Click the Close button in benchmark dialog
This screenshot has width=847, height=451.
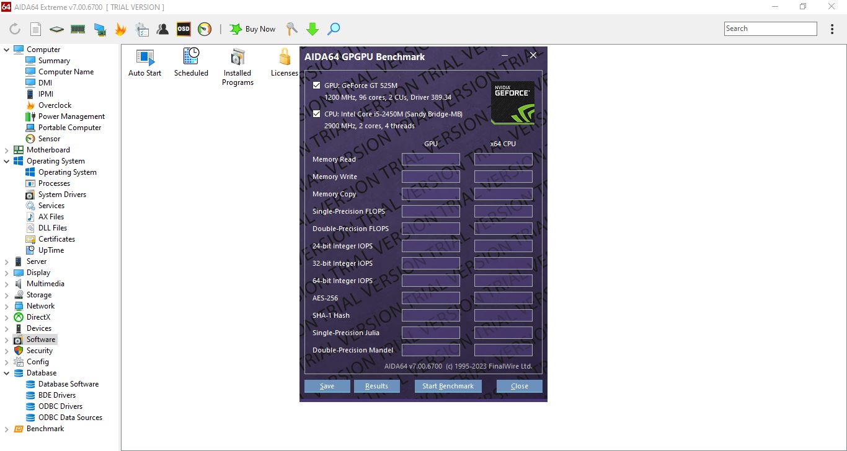[520, 386]
